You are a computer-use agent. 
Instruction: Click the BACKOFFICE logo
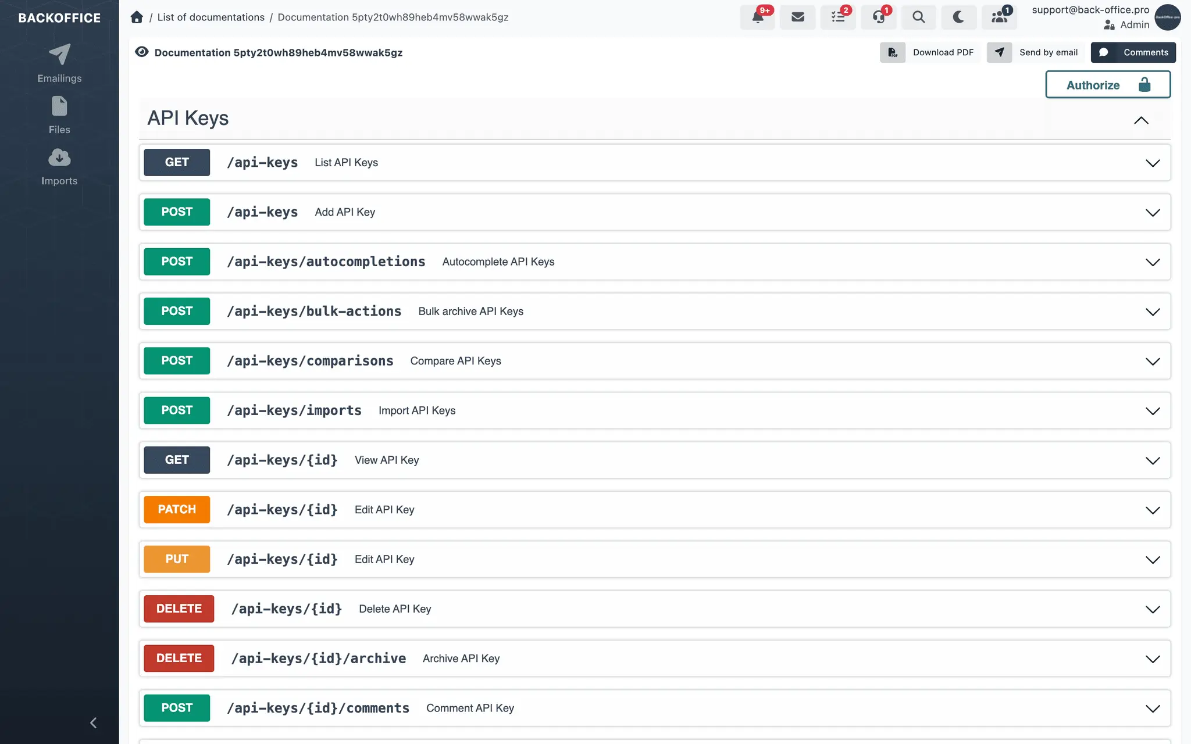tap(59, 18)
